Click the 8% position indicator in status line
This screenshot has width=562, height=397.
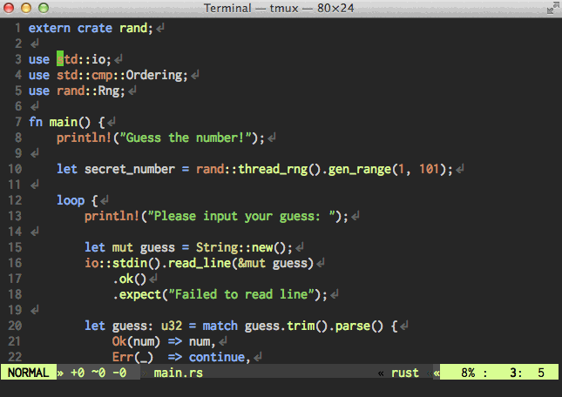[468, 373]
